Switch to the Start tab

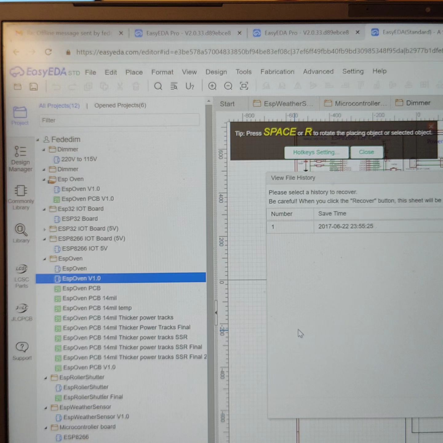[x=227, y=104]
